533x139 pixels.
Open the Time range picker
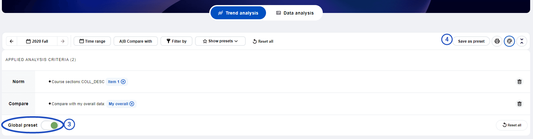tap(92, 41)
